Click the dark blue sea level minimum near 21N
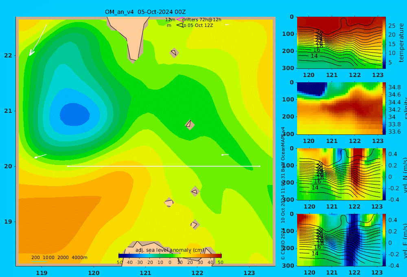This screenshot has width=407, height=277. 75,114
